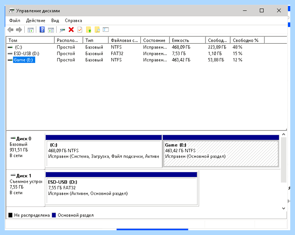Click the red X delete icon
The width and height of the screenshot is (295, 235).
click(71, 29)
